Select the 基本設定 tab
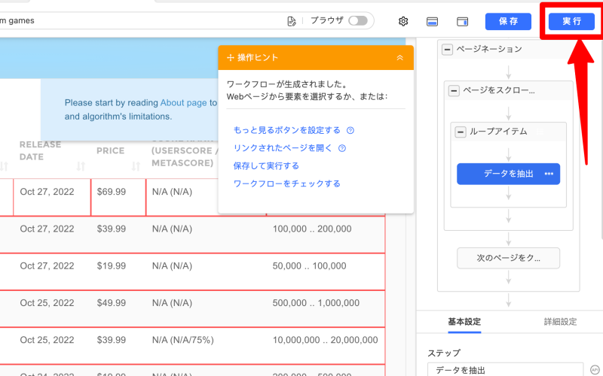The height and width of the screenshot is (376, 603). 464,322
